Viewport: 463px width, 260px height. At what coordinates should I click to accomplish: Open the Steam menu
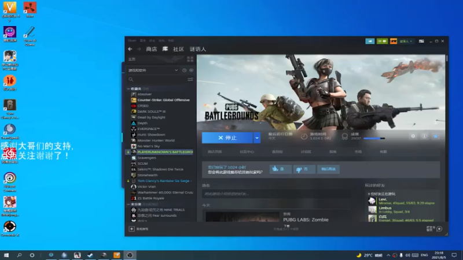pyautogui.click(x=132, y=40)
